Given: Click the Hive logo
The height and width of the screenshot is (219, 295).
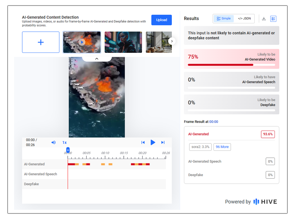Looking at the screenshot, I should click(x=265, y=202).
